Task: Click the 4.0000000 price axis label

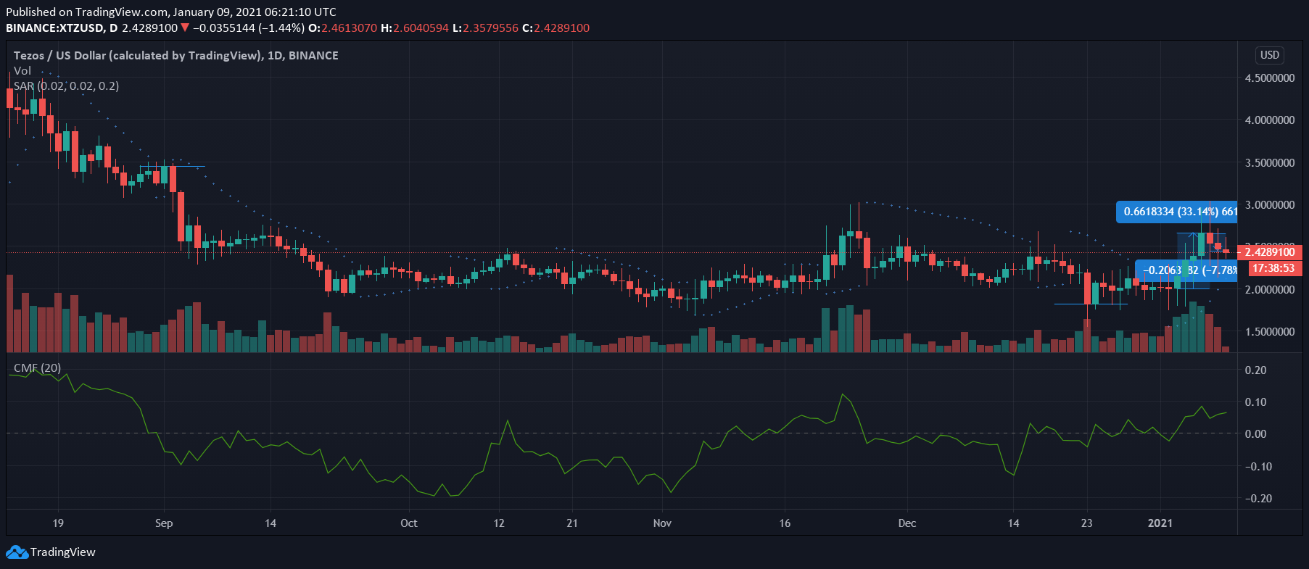Action: coord(1270,120)
